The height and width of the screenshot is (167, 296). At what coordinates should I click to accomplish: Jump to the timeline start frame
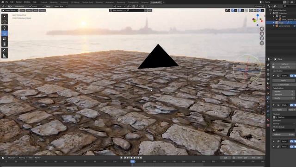[125, 158]
